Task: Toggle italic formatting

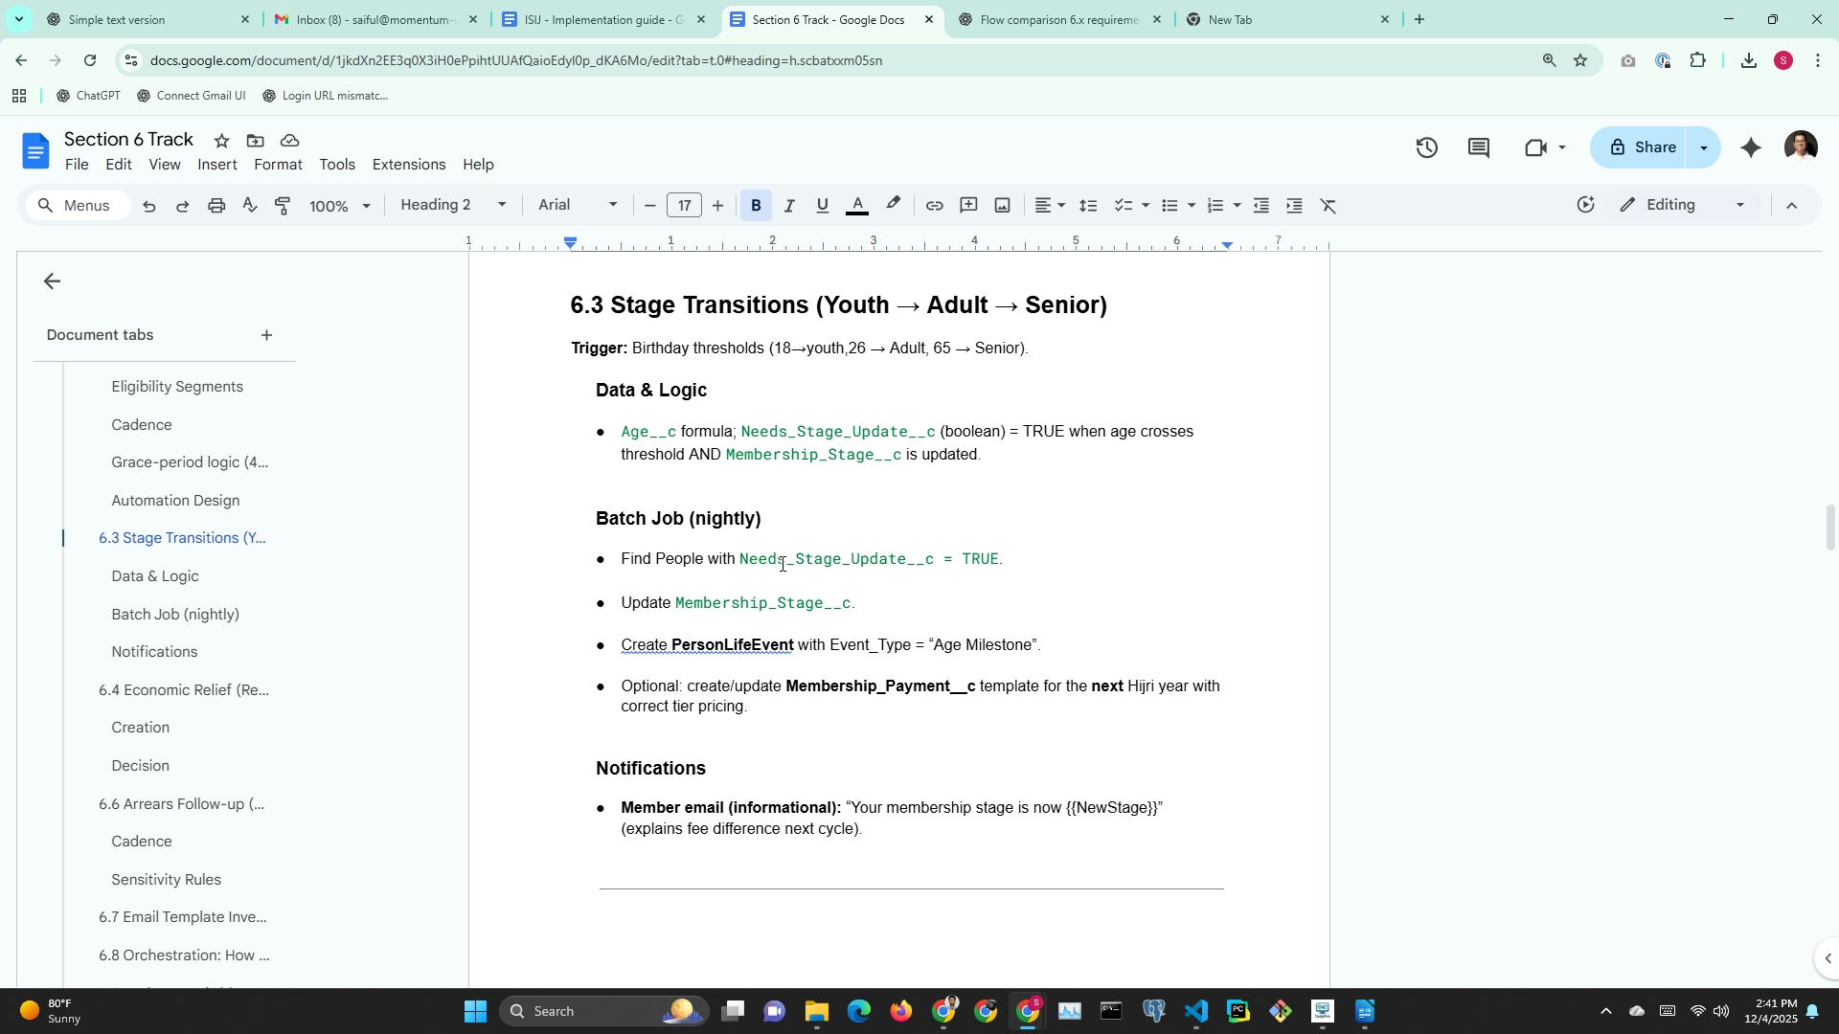Action: pyautogui.click(x=789, y=206)
